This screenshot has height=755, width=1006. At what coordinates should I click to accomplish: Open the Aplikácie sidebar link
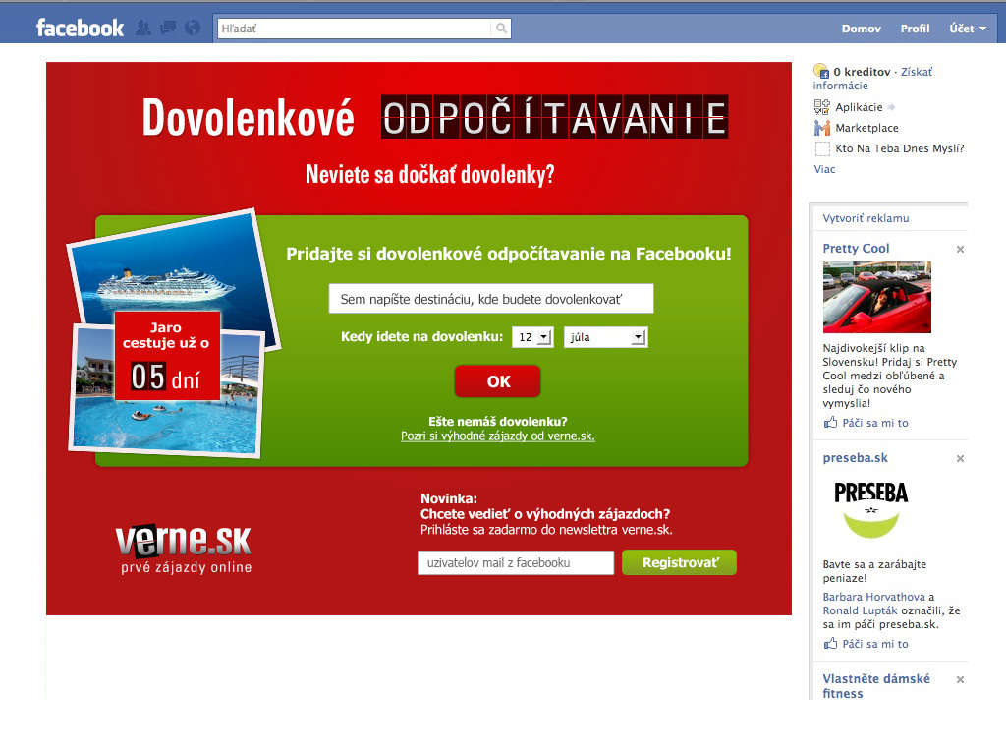pos(859,107)
